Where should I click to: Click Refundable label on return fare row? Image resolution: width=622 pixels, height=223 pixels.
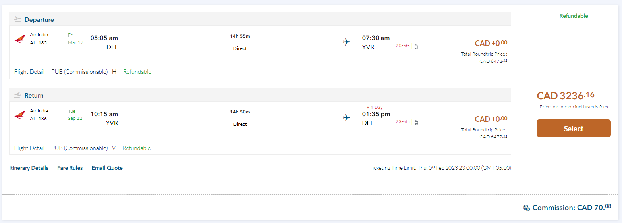137,148
